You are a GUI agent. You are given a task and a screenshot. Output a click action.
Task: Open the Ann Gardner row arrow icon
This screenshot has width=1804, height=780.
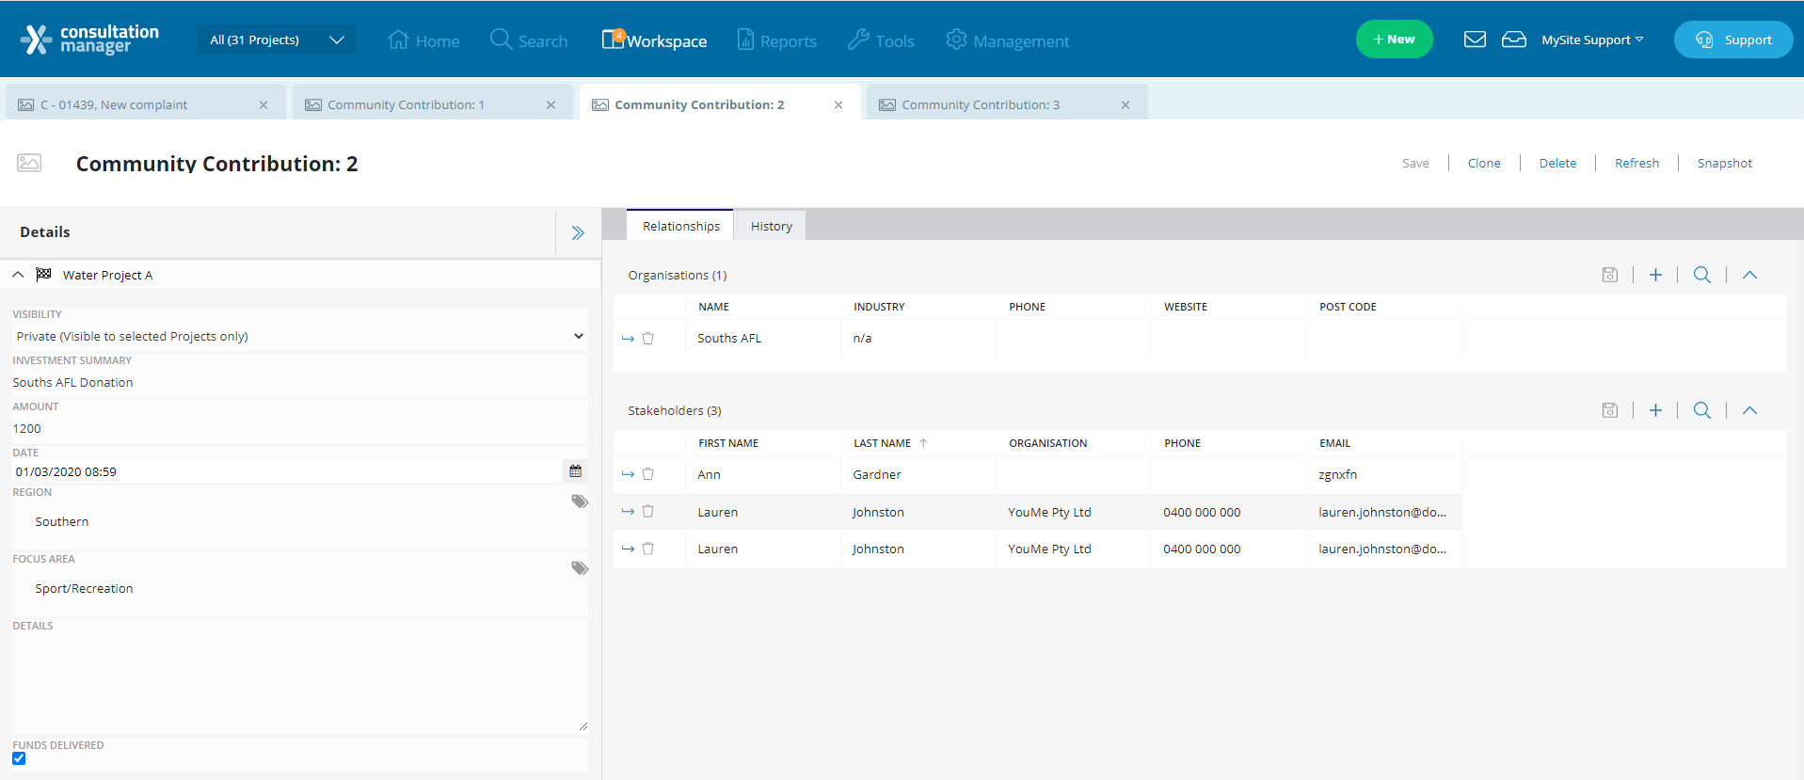(x=628, y=474)
